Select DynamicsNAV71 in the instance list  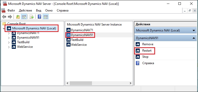[x=82, y=30]
